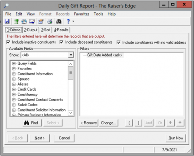Click the move filter down arrow
The image size is (194, 156).
point(180,123)
